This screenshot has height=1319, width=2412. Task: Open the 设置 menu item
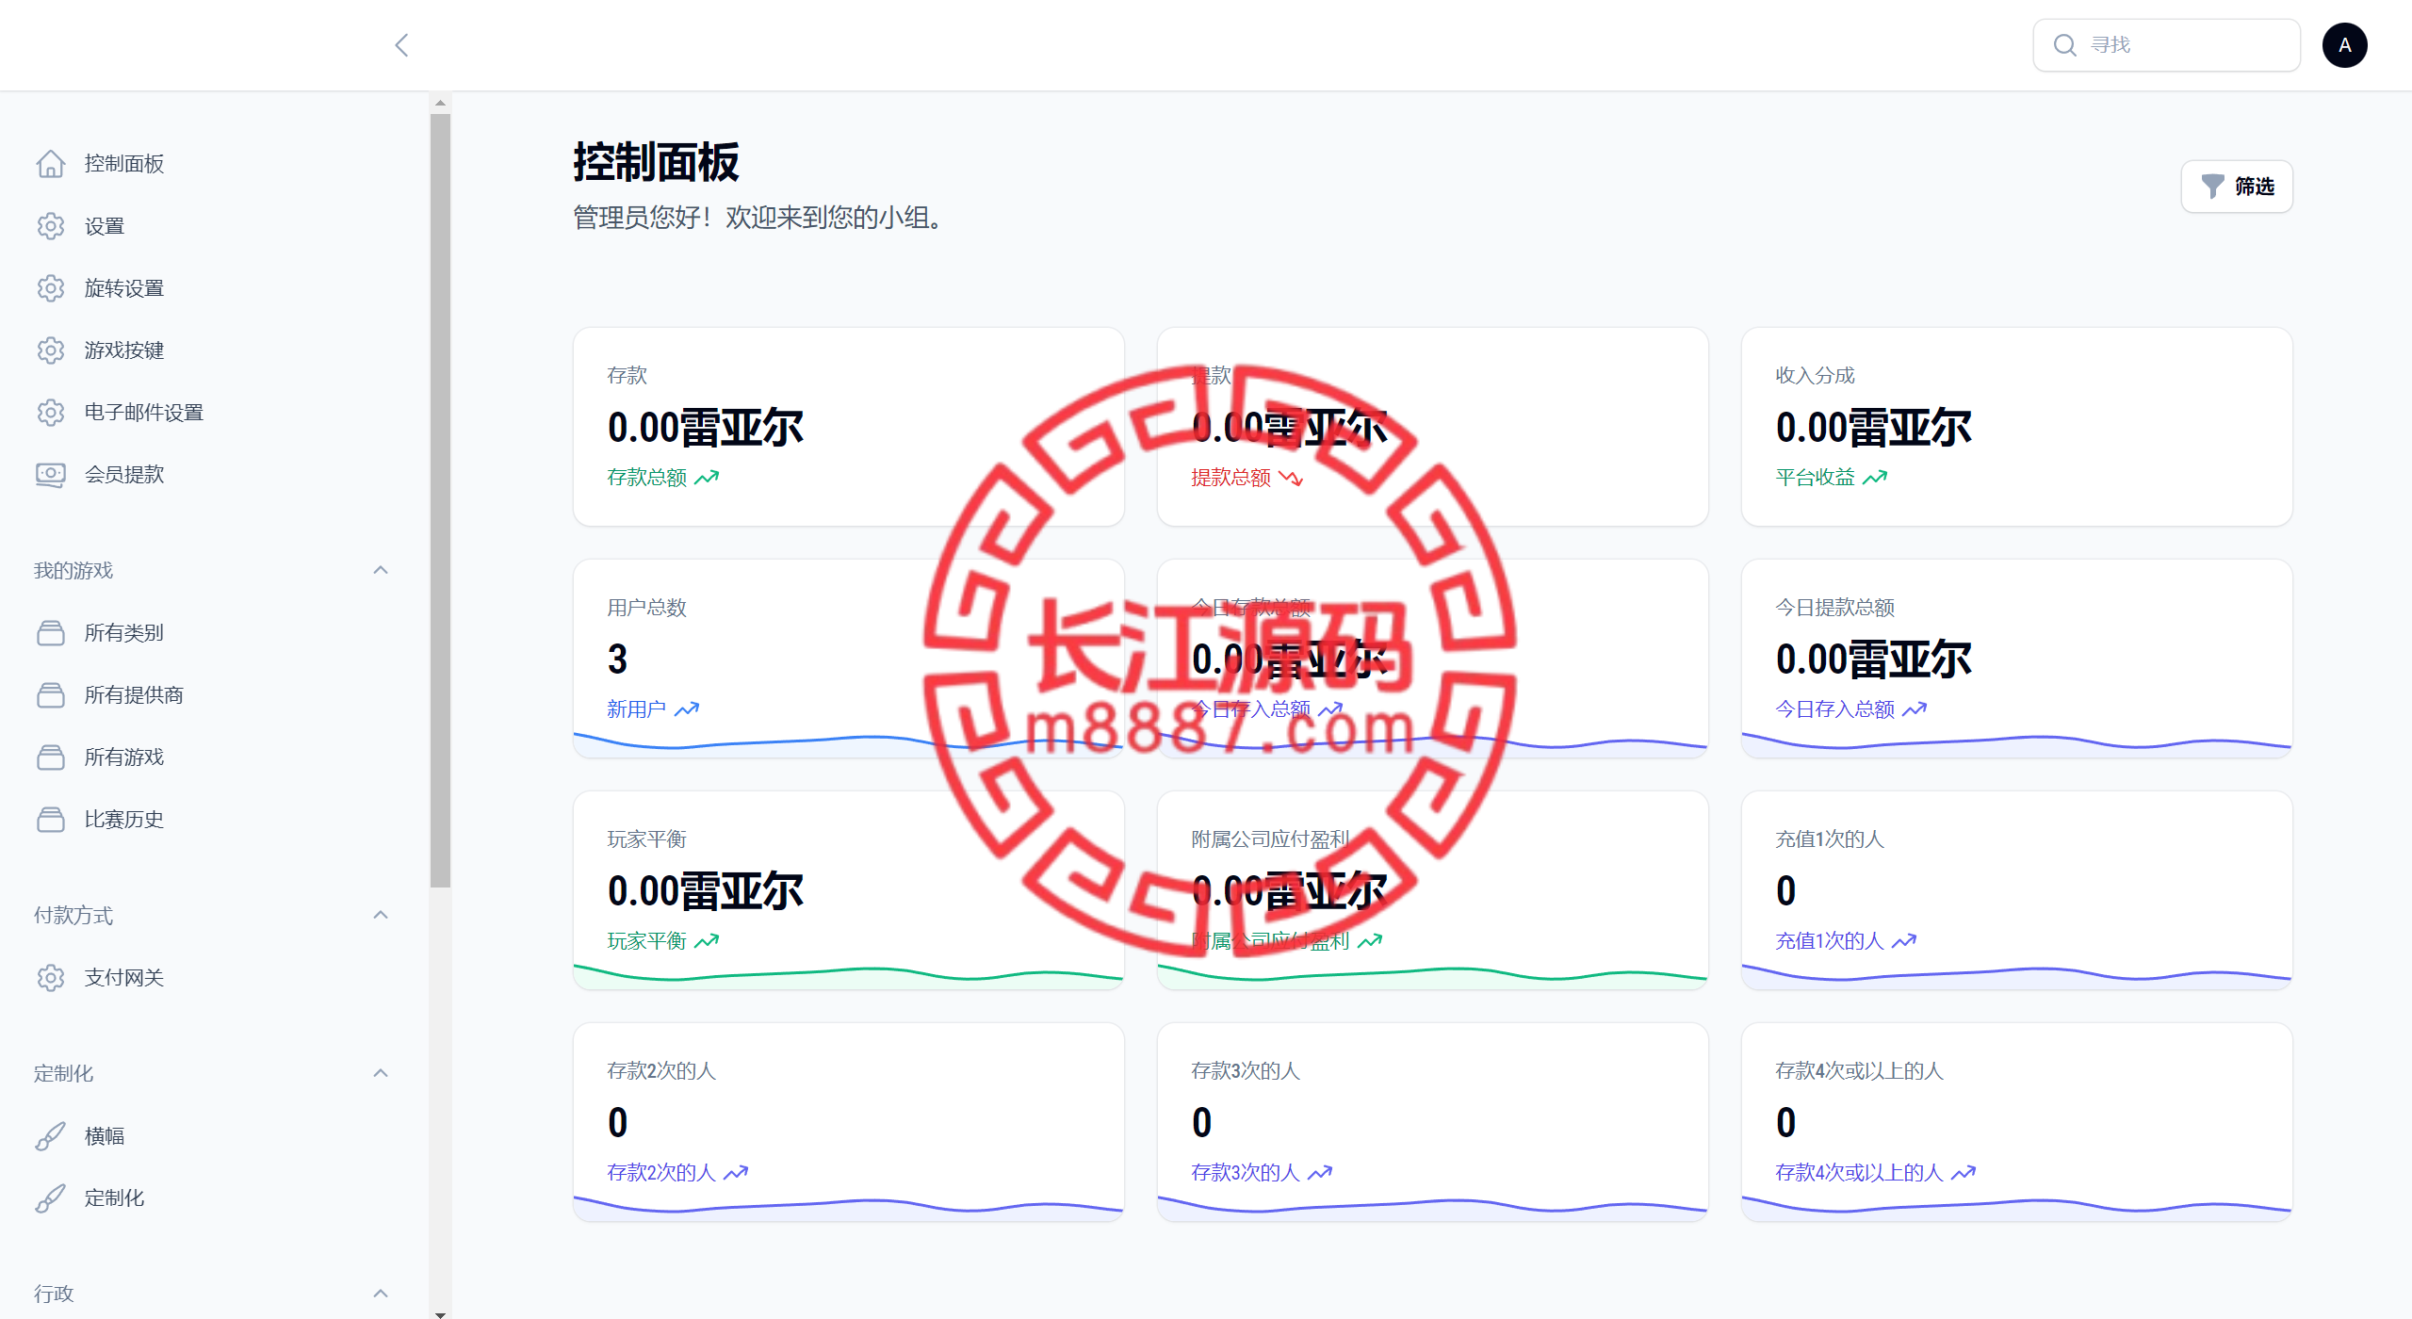pos(105,226)
